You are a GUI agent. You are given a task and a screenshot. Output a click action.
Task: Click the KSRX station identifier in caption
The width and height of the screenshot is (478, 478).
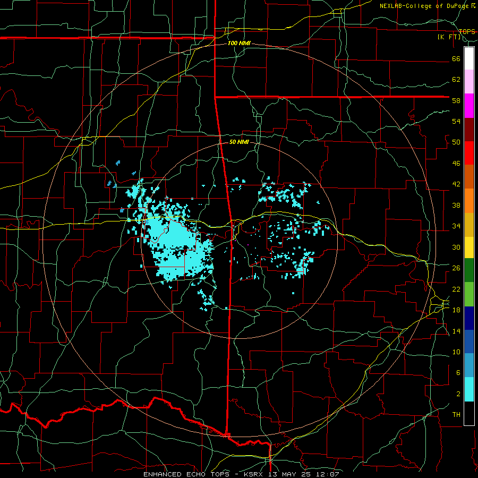pyautogui.click(x=254, y=474)
